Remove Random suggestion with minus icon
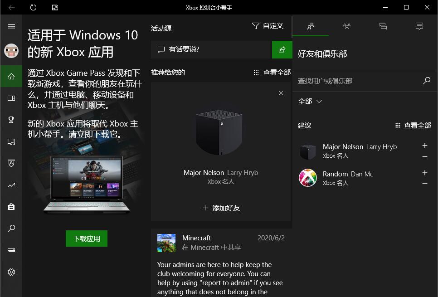Screen dimensions: 438x297 424,184
